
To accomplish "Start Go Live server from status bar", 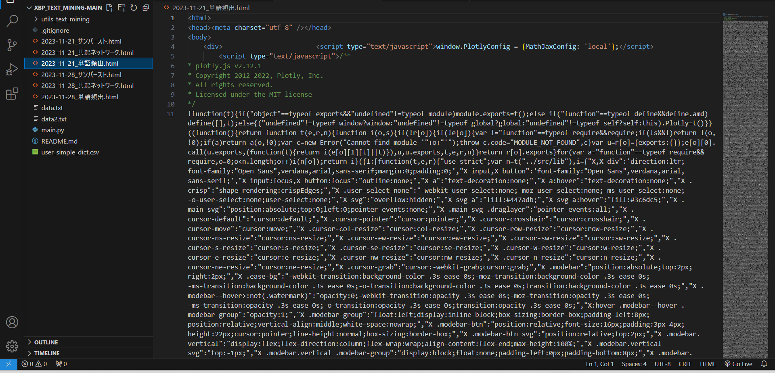I will (738, 364).
